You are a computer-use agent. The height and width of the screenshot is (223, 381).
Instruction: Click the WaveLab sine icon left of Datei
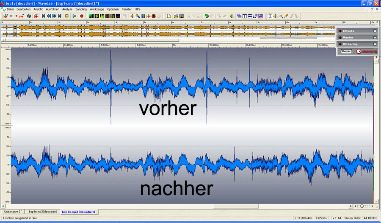pos(3,9)
